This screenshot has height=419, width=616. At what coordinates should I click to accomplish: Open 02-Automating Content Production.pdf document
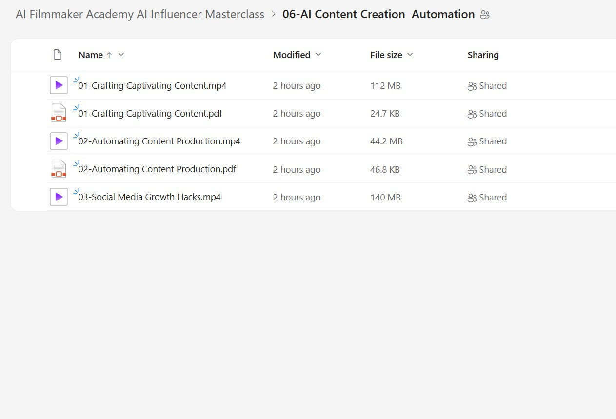point(157,169)
